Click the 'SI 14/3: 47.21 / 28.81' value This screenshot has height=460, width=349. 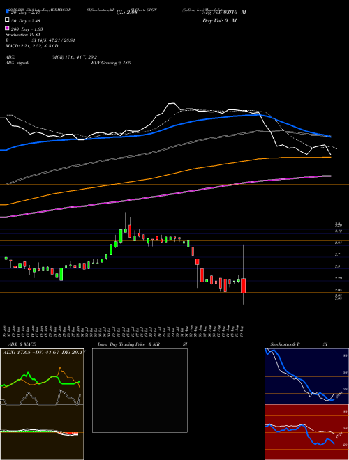tap(54, 40)
